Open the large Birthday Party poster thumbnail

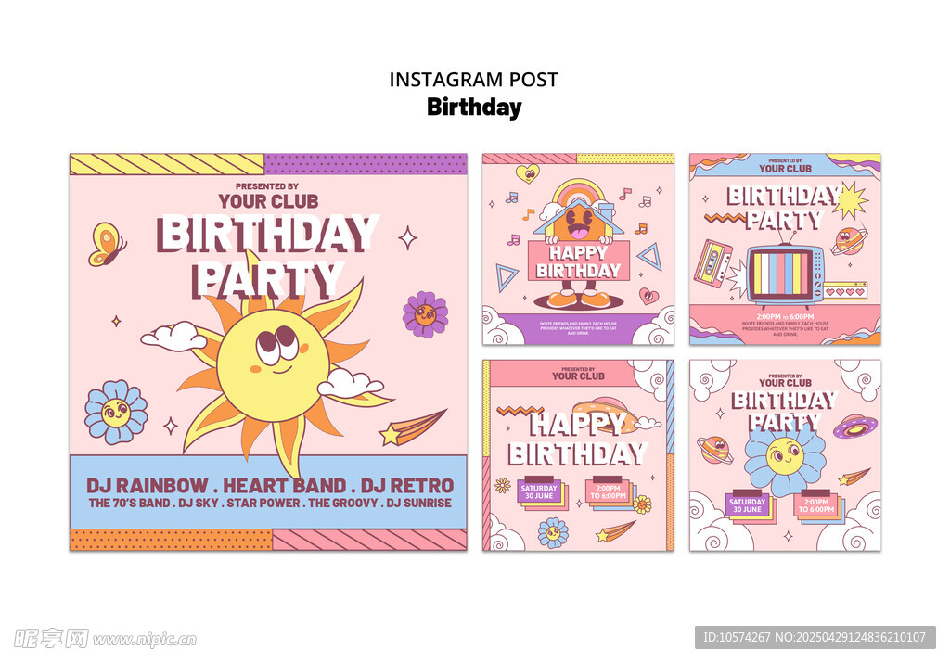point(268,351)
